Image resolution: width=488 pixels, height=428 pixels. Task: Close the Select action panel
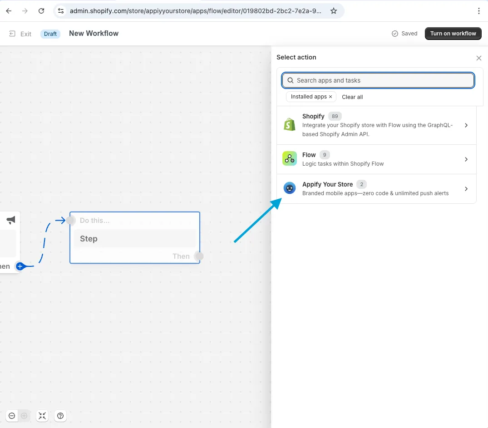click(478, 58)
